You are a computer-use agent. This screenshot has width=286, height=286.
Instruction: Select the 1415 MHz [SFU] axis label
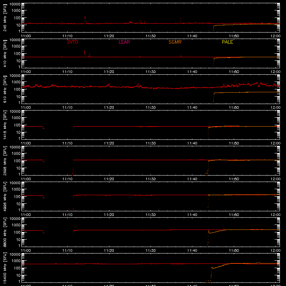point(5,125)
